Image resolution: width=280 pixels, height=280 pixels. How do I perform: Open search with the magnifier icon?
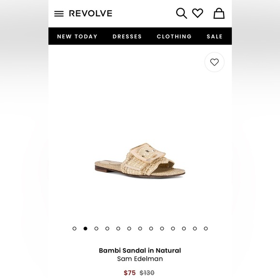182,13
